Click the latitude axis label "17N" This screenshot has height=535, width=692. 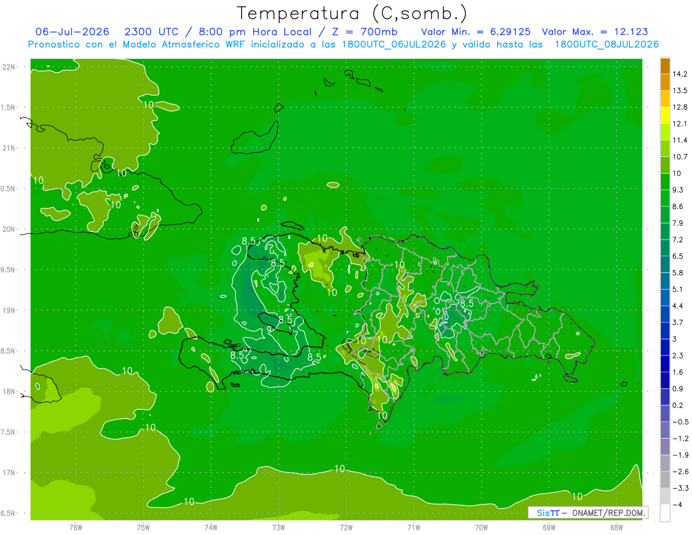(x=9, y=473)
